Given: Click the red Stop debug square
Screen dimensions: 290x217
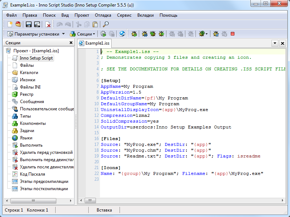Looking at the screenshot, I should 233,34.
